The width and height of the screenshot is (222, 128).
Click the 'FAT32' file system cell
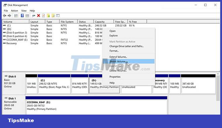click(64, 40)
